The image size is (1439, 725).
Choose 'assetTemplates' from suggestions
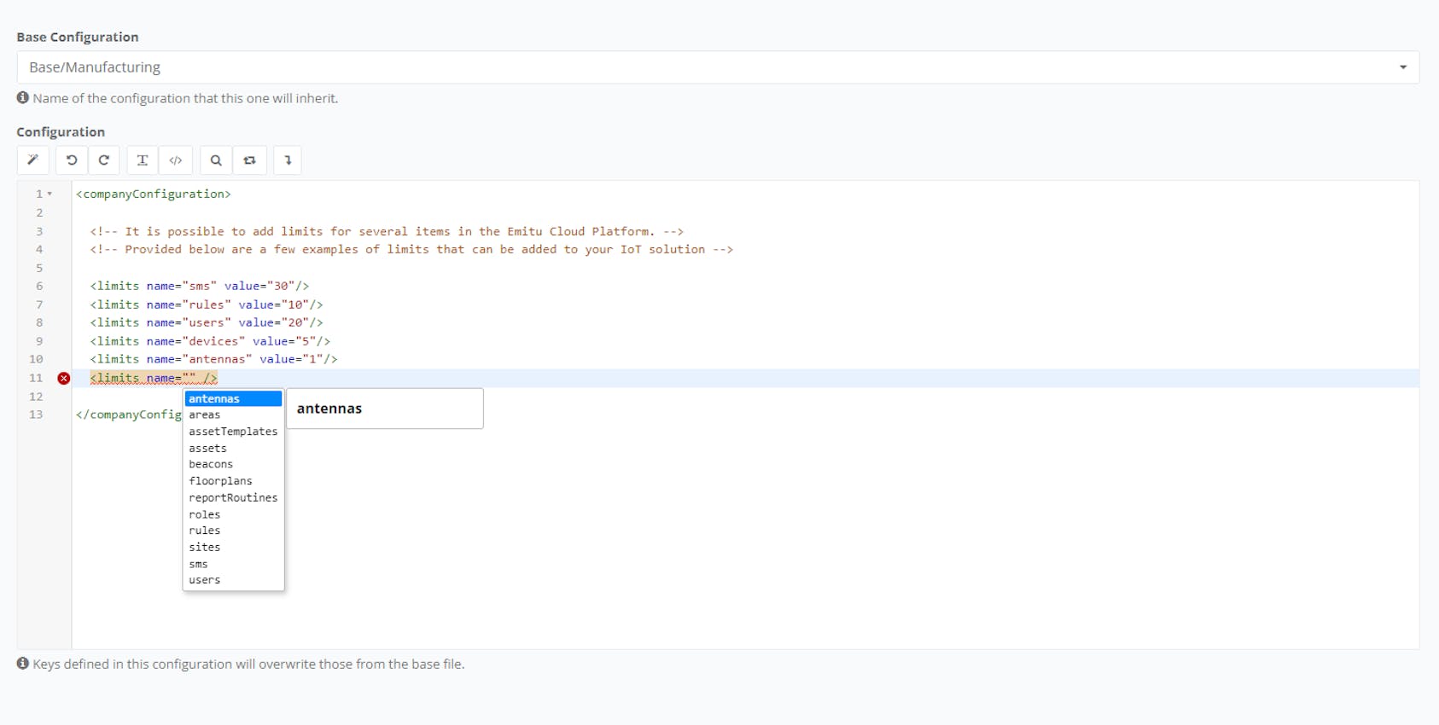(233, 432)
